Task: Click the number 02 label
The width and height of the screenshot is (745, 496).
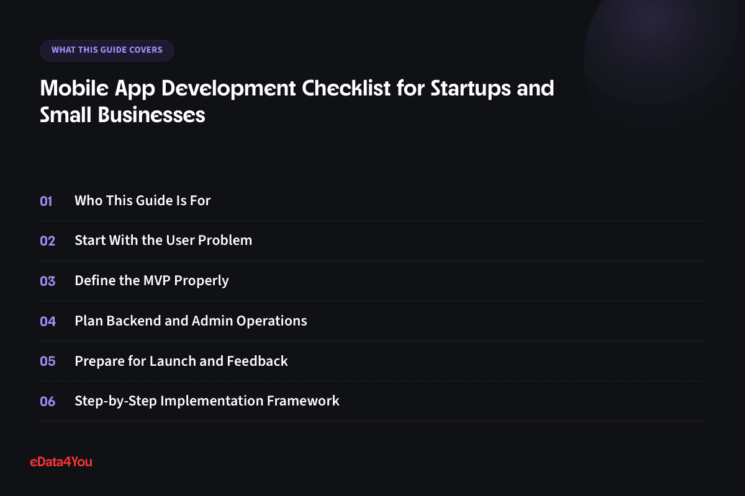Action: 48,241
